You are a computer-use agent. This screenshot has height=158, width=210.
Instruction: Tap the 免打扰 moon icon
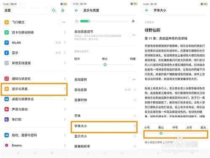click(x=7, y=119)
